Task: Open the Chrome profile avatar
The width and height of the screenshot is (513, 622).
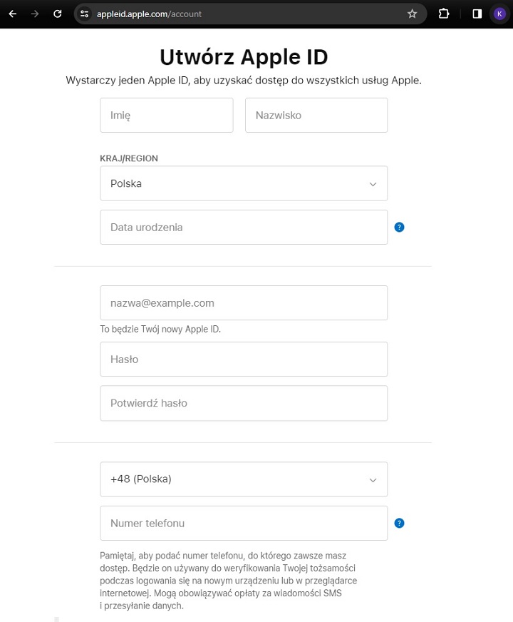Action: coord(499,14)
